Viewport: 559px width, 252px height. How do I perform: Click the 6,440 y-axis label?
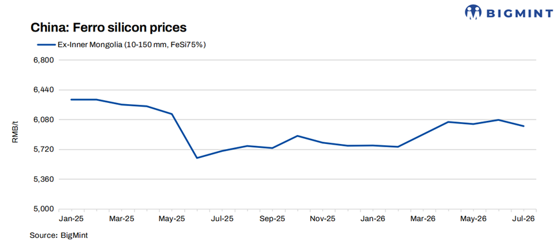click(x=44, y=90)
